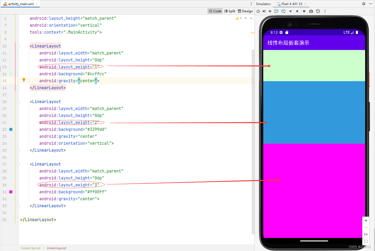This screenshot has width=375, height=251.
Task: Click the android:background="#3399dd" text
Action: point(73,129)
